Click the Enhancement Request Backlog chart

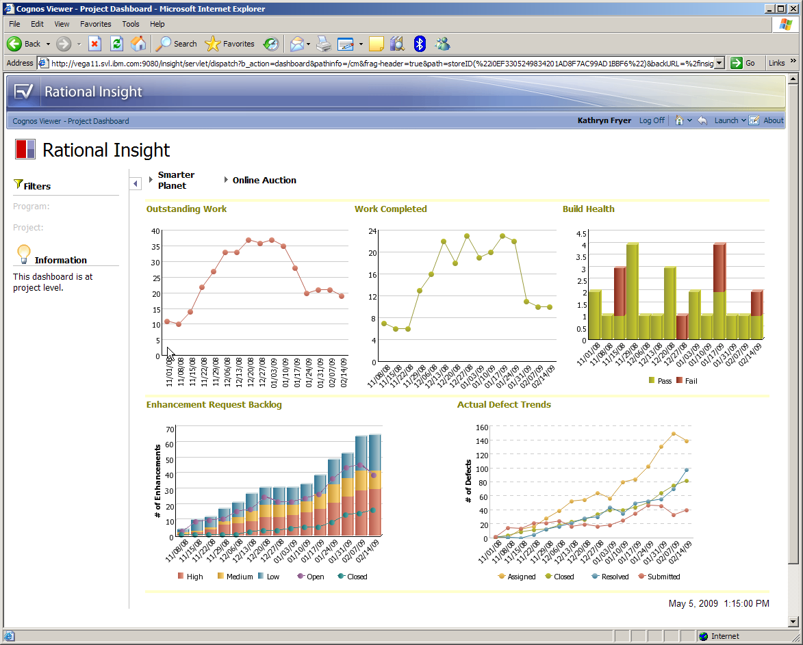(x=269, y=501)
